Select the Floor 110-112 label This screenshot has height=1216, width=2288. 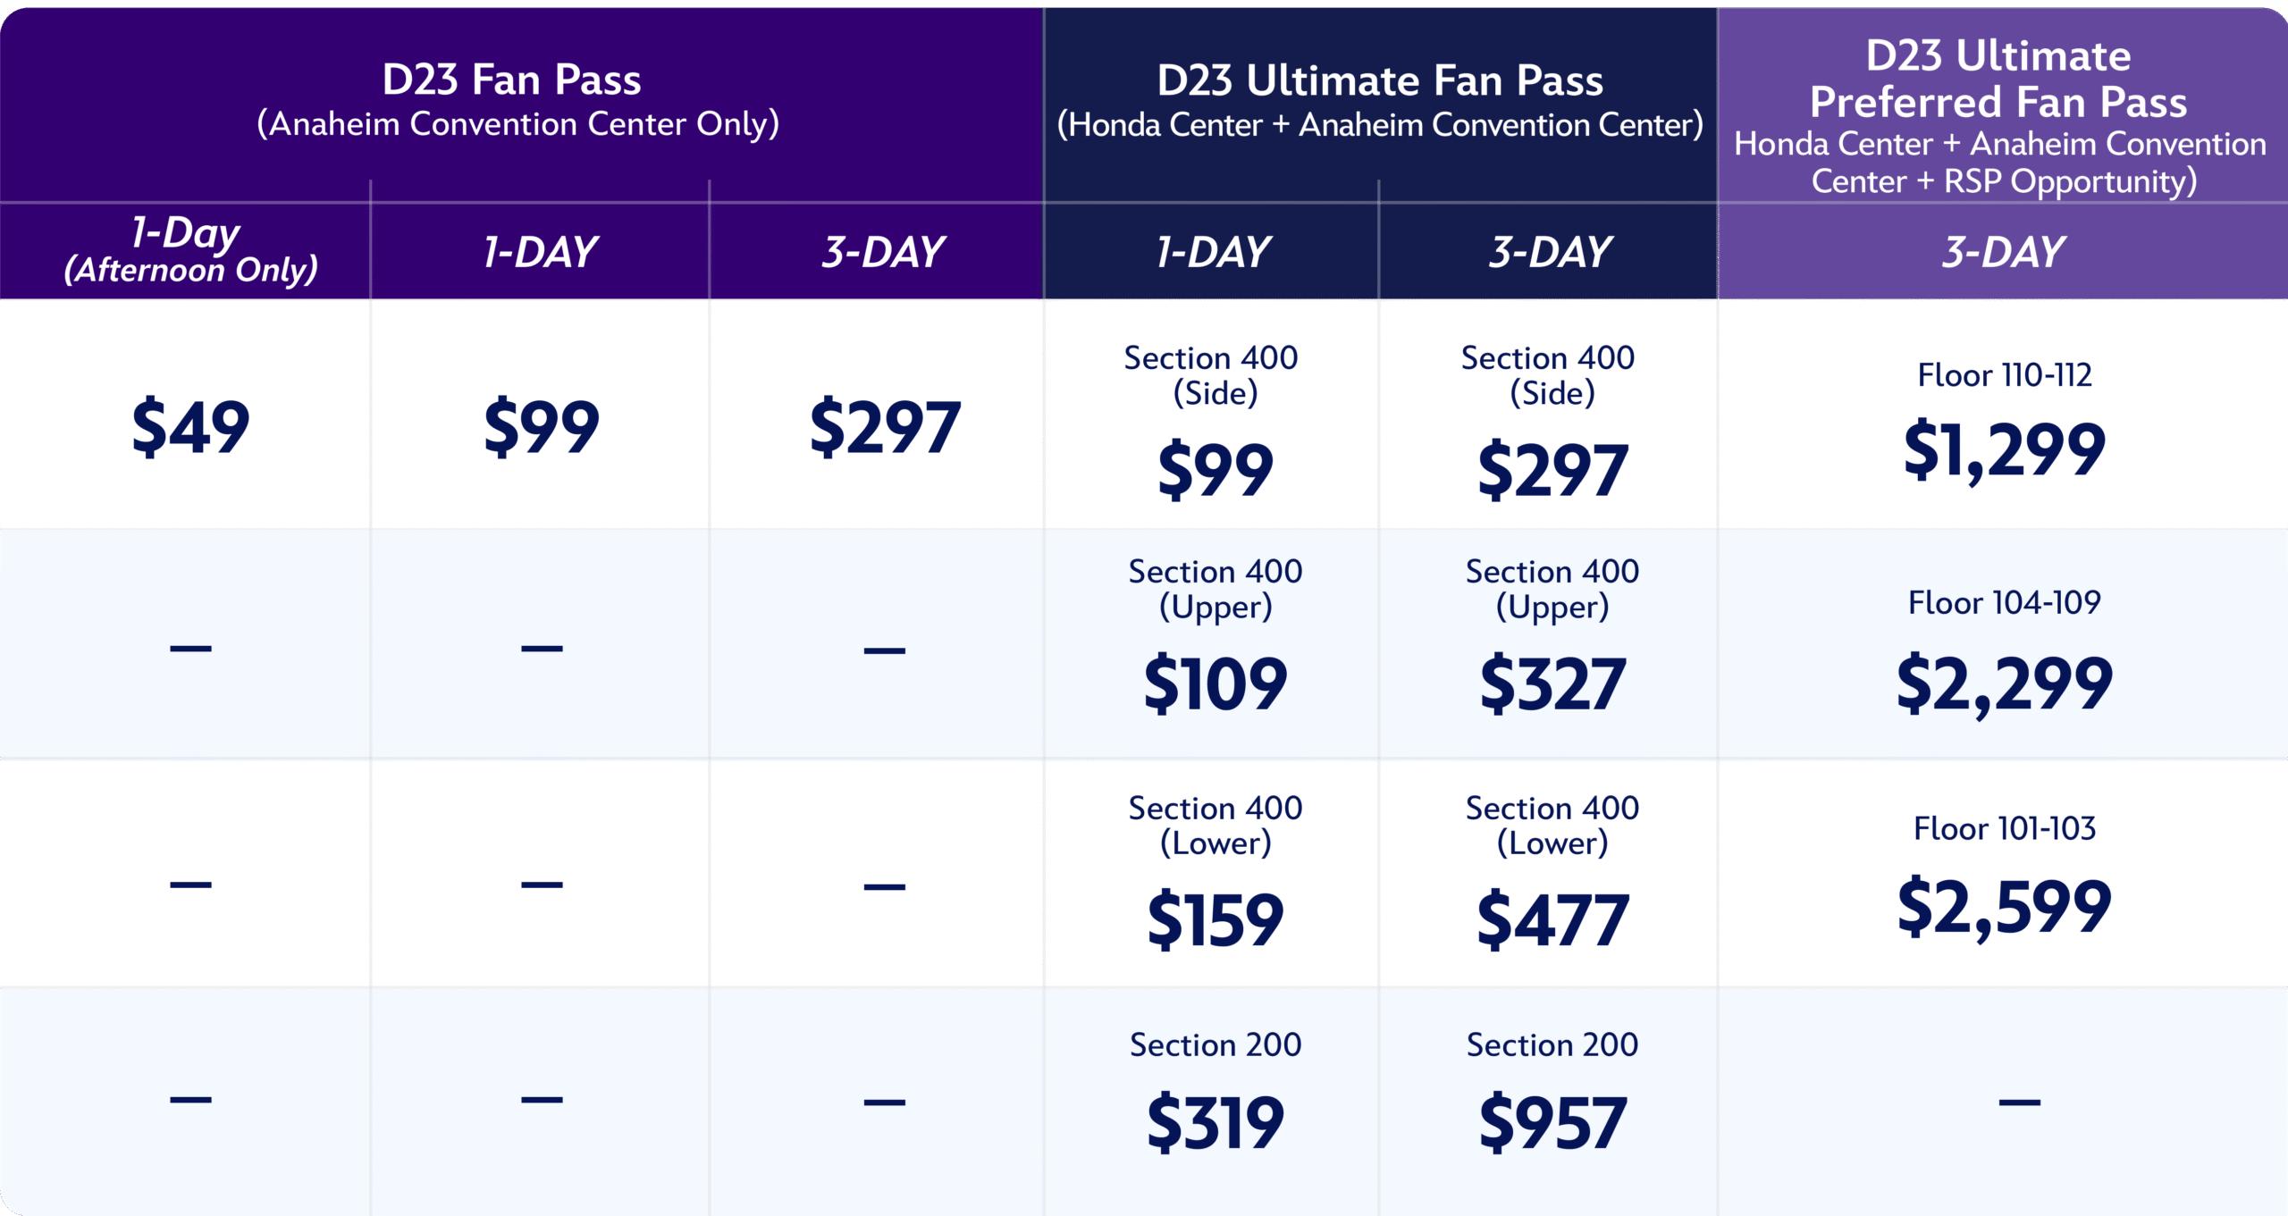click(2004, 375)
